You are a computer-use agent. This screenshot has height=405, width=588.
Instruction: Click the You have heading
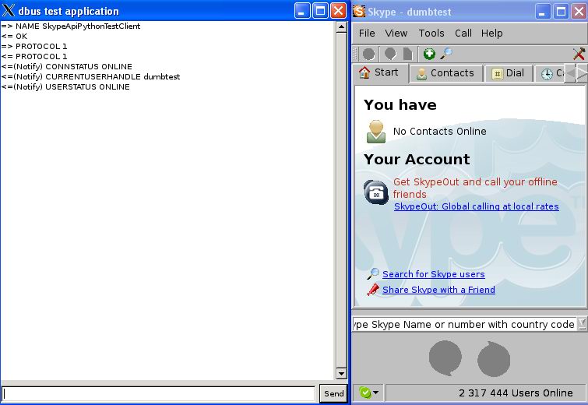pyautogui.click(x=400, y=104)
